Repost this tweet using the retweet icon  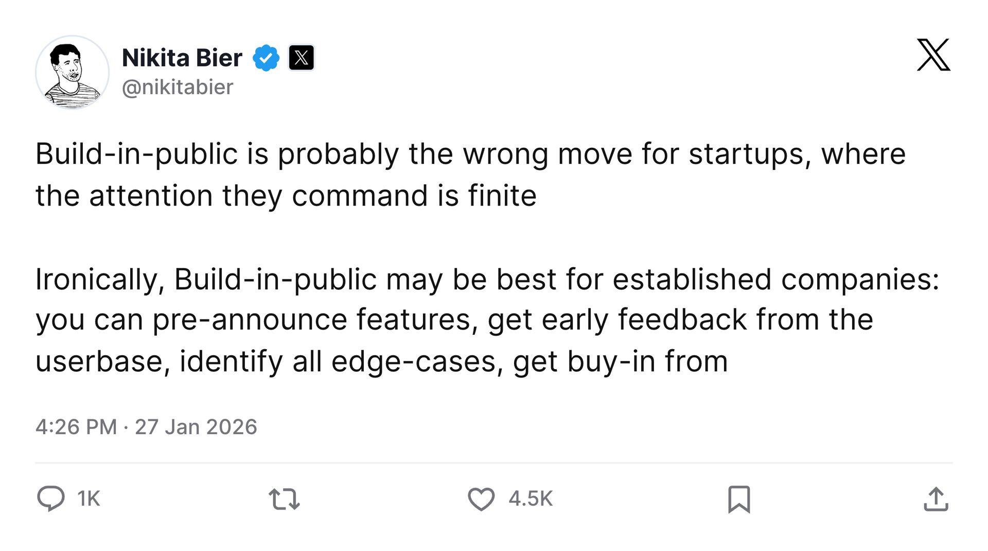coord(284,499)
